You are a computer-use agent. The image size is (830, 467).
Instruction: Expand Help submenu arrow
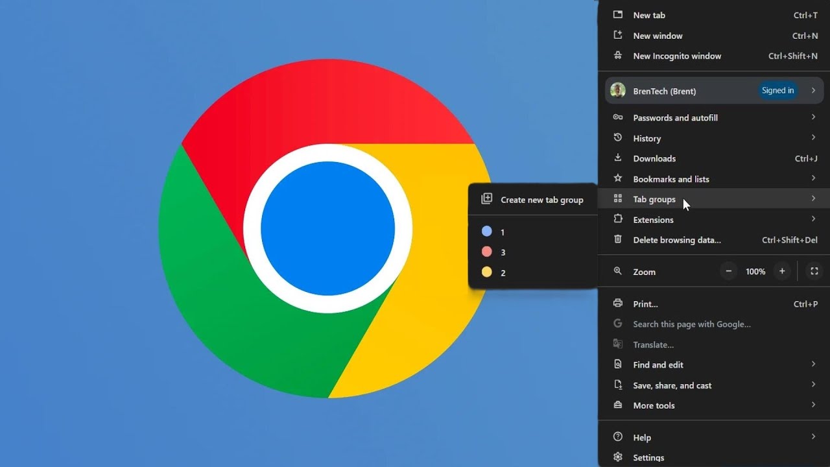[813, 437]
